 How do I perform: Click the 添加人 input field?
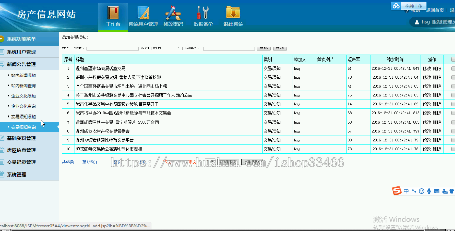point(229,48)
